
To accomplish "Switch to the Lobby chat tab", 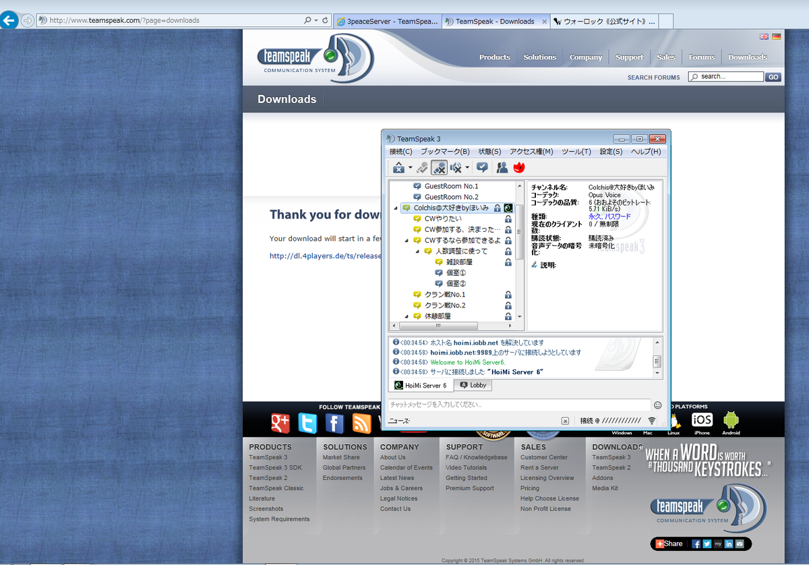I will tap(473, 385).
